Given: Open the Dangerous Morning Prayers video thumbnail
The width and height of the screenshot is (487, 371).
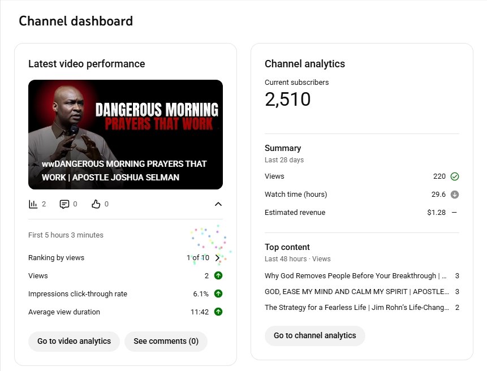Looking at the screenshot, I should pos(126,135).
